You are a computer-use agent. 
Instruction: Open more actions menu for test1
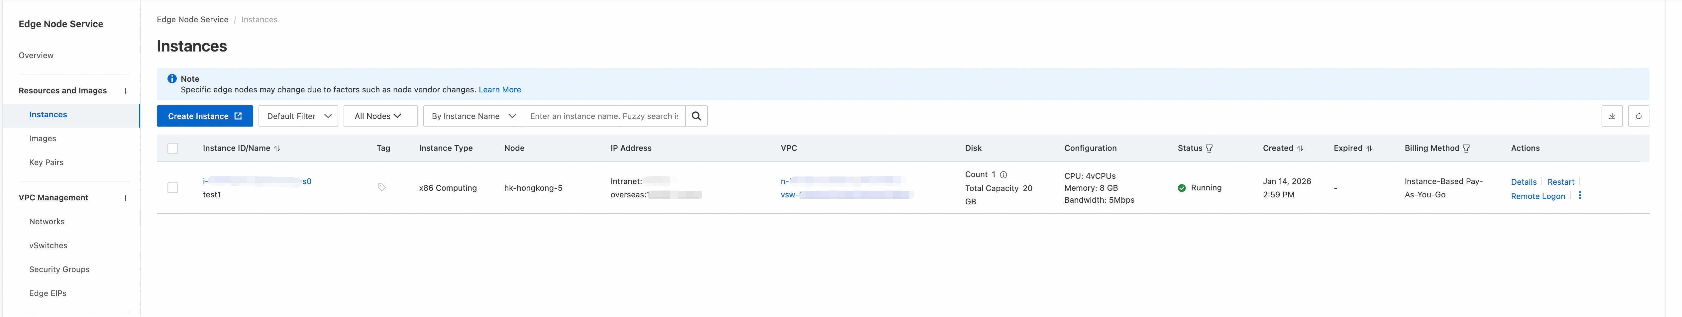1579,195
